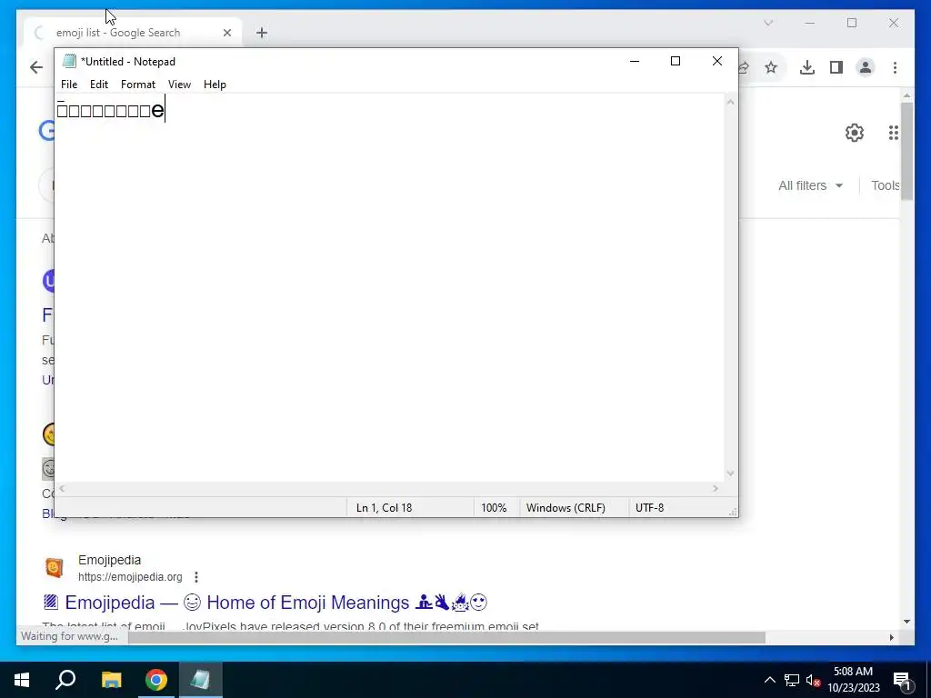Viewport: 931px width, 698px height.
Task: Click the Tools button in Google Search
Action: [x=886, y=185]
